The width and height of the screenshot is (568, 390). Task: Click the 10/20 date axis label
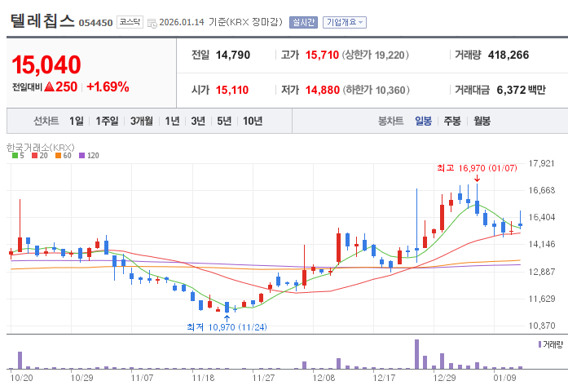[21, 378]
